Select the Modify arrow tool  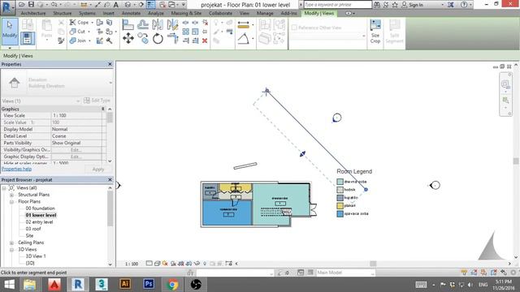[x=10, y=31]
